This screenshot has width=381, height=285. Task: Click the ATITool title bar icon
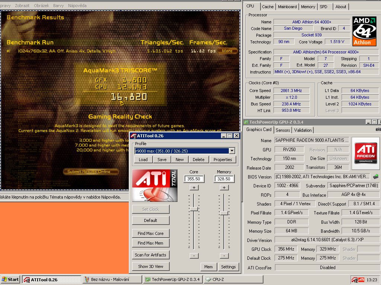[134, 136]
